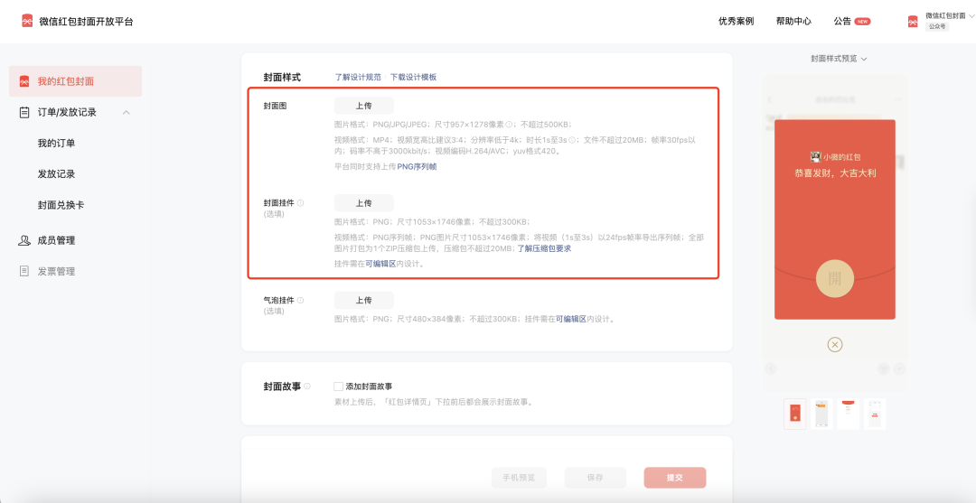Select the third preview thumbnail

coord(849,415)
